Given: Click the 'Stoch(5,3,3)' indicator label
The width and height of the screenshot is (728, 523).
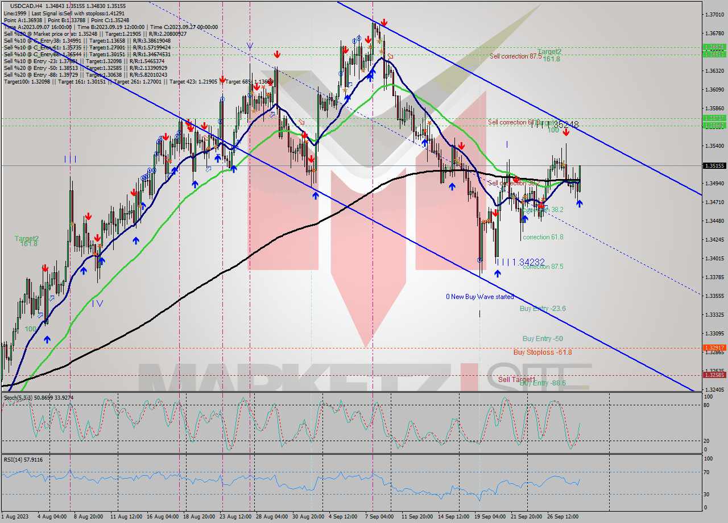Looking at the screenshot, I should (x=39, y=397).
